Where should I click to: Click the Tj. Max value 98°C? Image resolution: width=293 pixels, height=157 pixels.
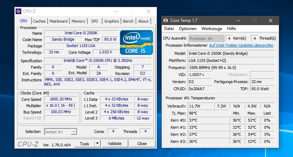pyautogui.click(x=208, y=113)
